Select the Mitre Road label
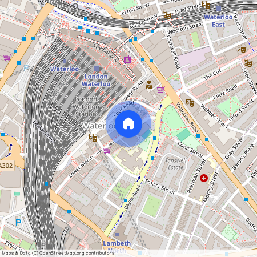This screenshot has height=257, width=257. point(225,92)
